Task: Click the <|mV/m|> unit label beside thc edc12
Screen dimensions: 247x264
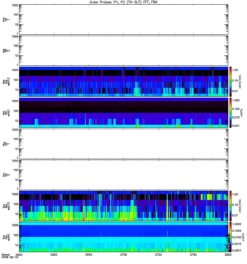Action: pos(240,206)
